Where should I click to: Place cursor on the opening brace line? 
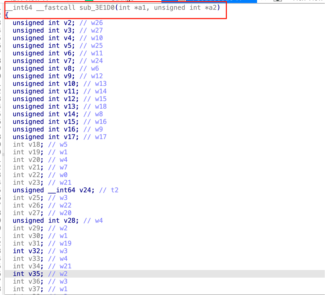pos(7,15)
